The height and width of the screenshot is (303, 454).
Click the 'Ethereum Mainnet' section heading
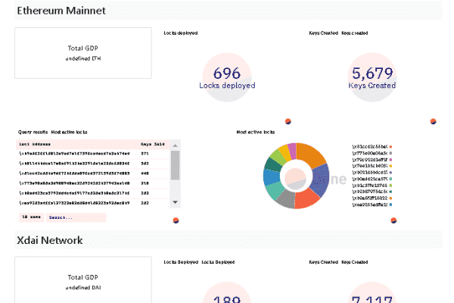coord(61,11)
